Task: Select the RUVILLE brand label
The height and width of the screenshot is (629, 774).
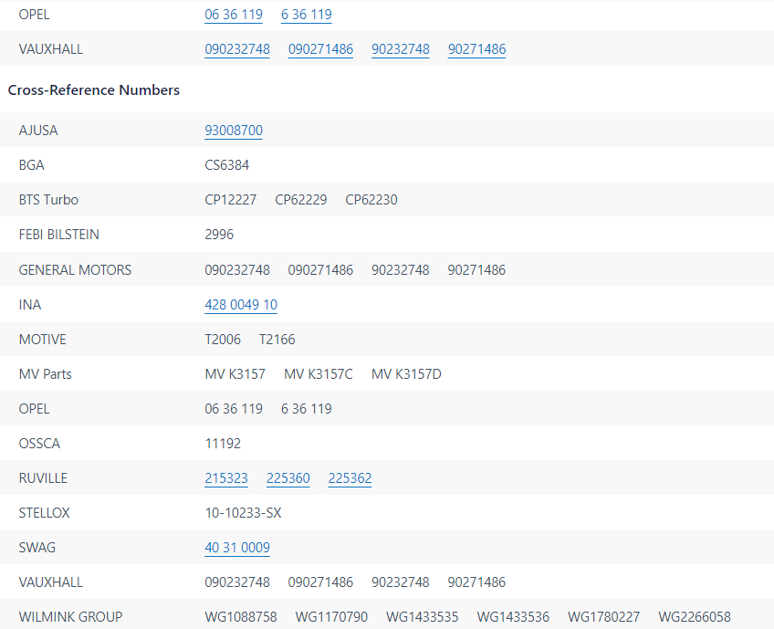Action: tap(43, 478)
